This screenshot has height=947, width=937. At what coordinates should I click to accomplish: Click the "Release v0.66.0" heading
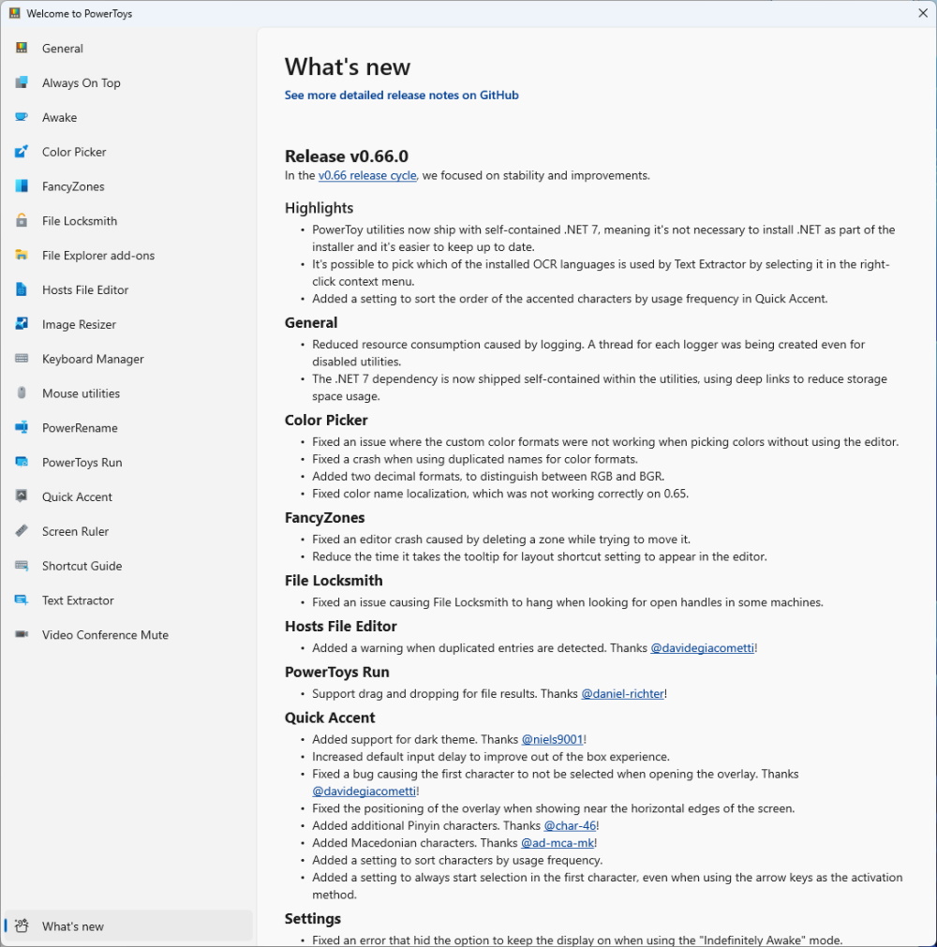[x=346, y=156]
